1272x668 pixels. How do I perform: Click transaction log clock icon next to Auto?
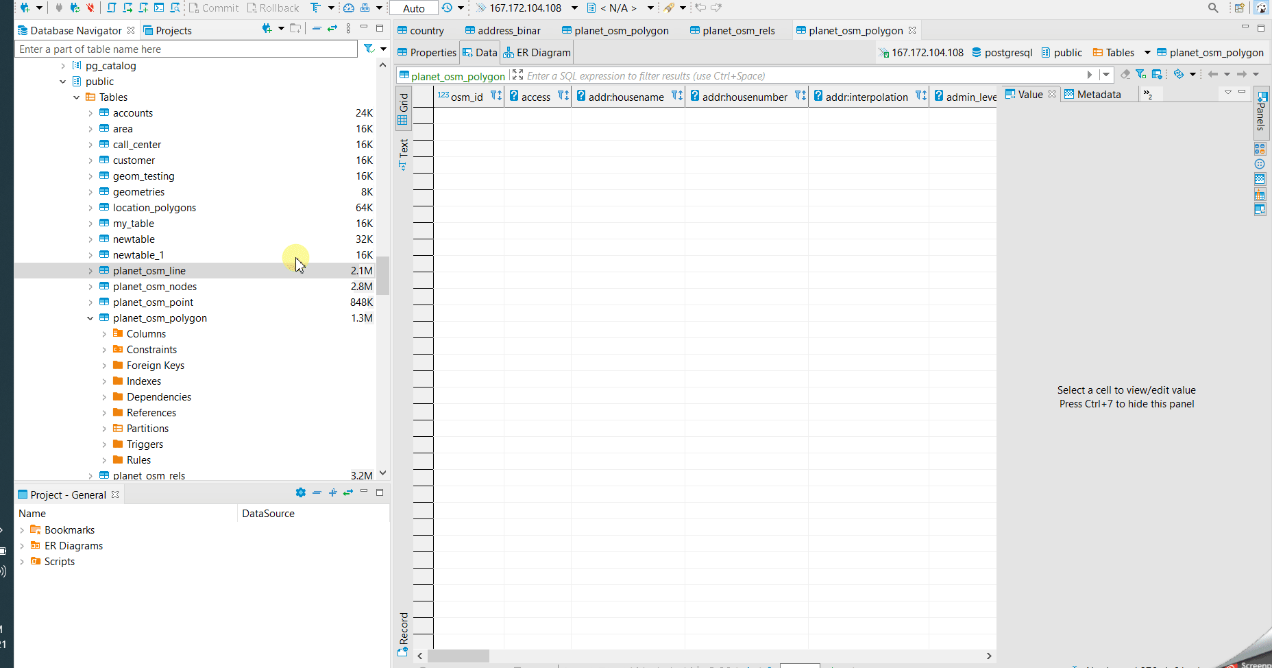(447, 8)
